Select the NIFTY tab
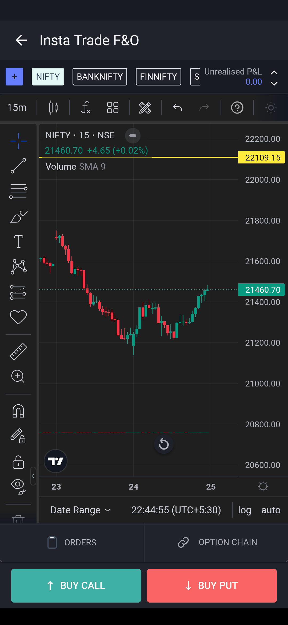This screenshot has height=625, width=288. (48, 77)
